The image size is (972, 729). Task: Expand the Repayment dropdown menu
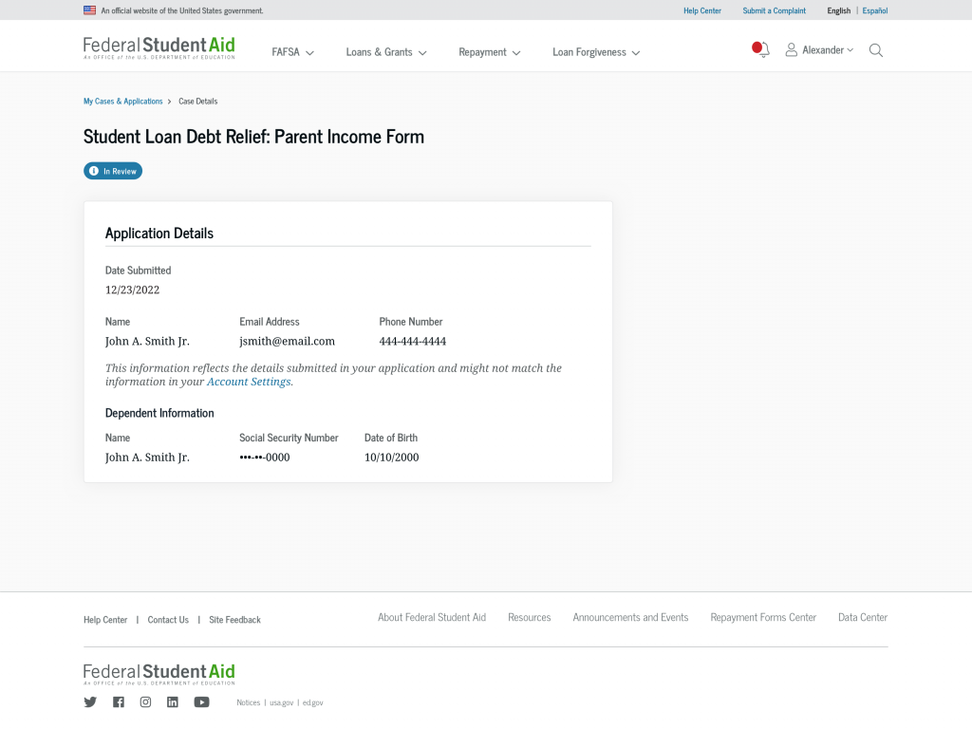(x=489, y=52)
